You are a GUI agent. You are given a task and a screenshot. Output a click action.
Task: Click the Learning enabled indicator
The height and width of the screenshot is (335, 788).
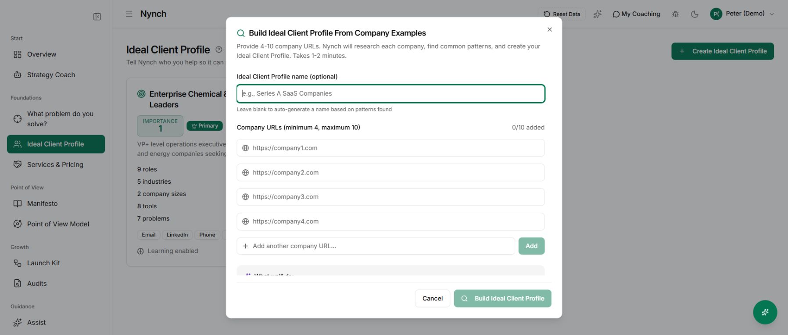point(168,251)
